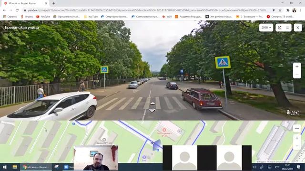
Task: Select the school marker on the map
Action: [104, 140]
